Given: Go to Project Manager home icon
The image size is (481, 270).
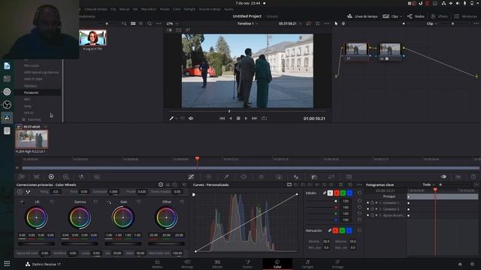Looking at the screenshot, I should pyautogui.click(x=460, y=264).
